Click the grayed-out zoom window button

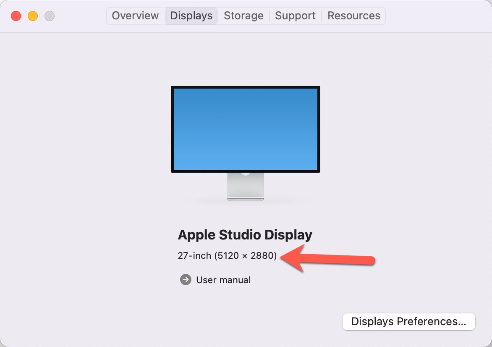click(50, 16)
